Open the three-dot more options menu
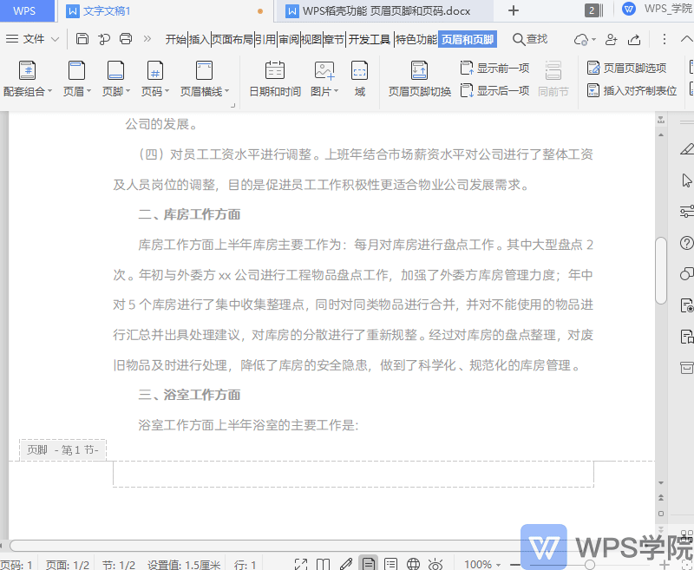 click(664, 39)
